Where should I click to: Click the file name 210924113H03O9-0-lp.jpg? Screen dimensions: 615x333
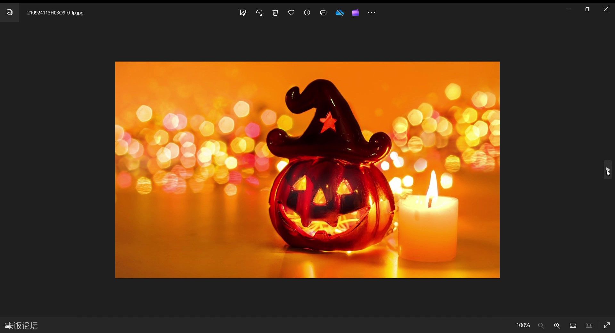pyautogui.click(x=55, y=13)
